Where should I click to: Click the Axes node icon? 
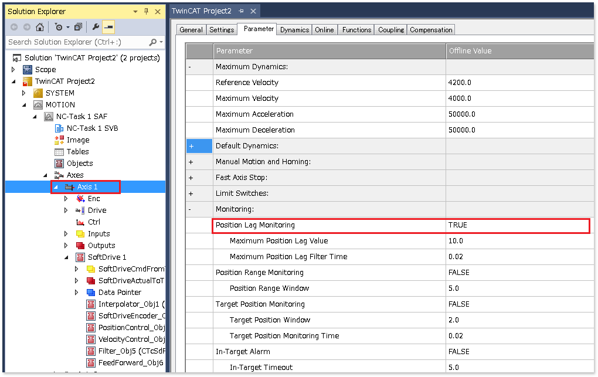(59, 175)
